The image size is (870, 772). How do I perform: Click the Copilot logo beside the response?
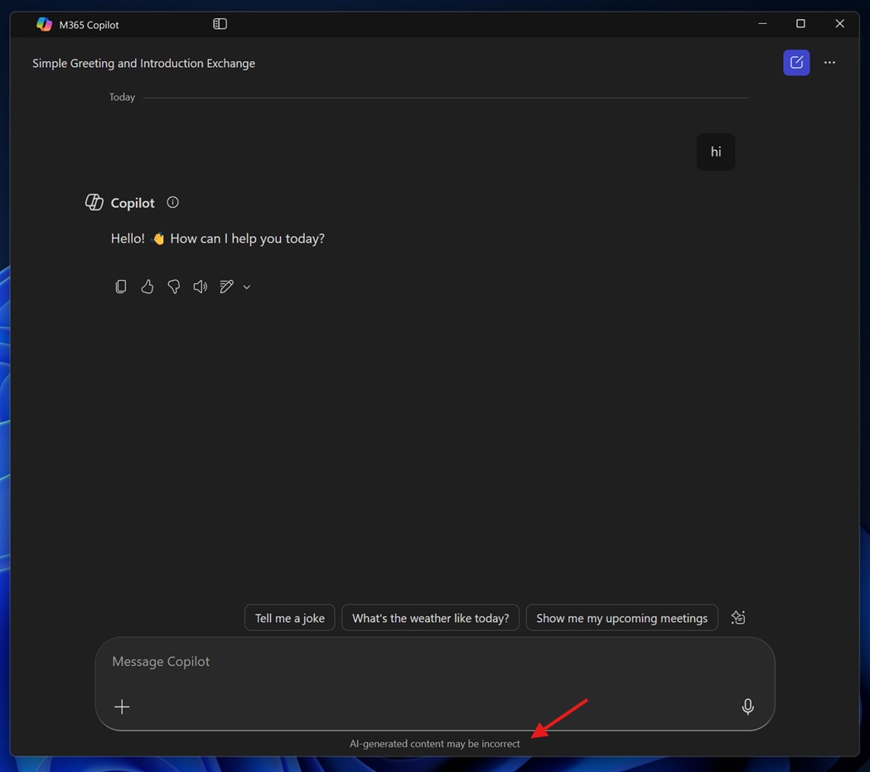coord(94,201)
